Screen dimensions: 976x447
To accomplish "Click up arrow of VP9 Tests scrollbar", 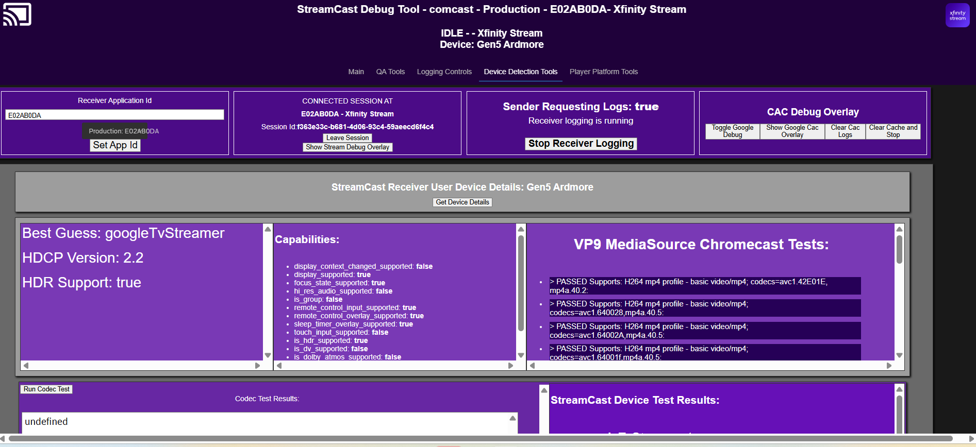I will (x=899, y=229).
